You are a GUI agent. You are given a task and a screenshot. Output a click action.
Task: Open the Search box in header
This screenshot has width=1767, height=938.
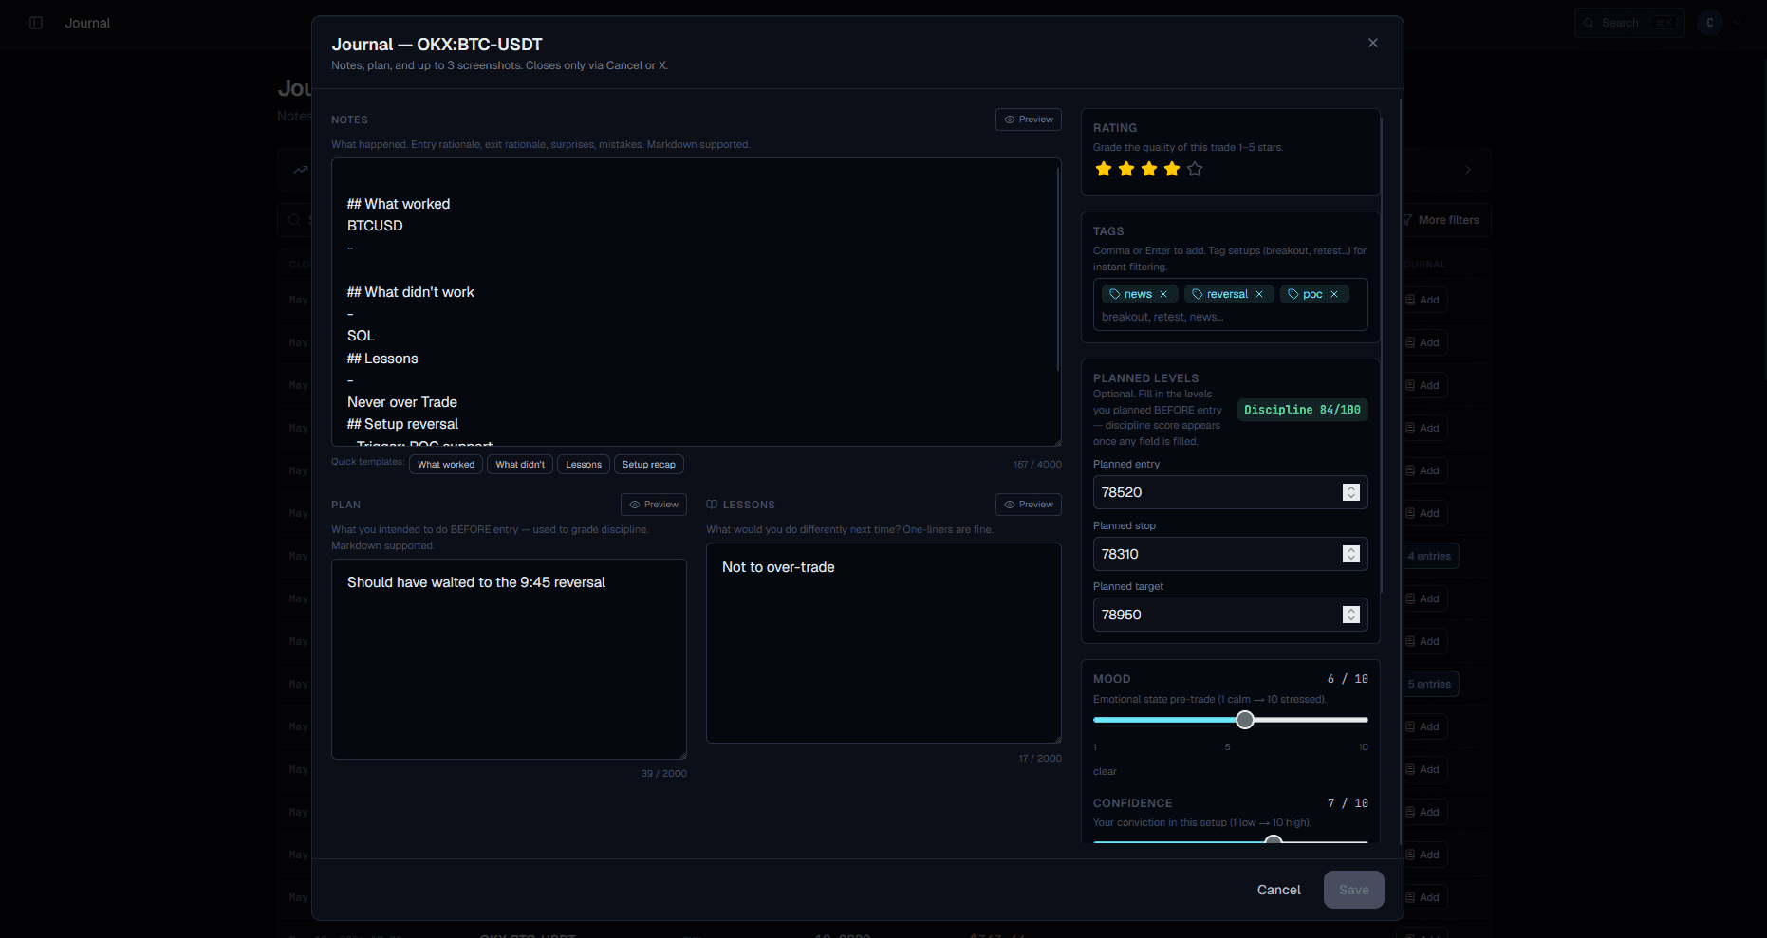tap(1629, 23)
